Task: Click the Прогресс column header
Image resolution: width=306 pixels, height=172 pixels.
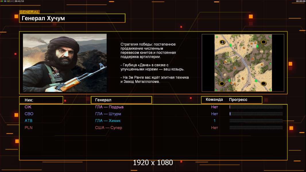Action: [x=238, y=100]
